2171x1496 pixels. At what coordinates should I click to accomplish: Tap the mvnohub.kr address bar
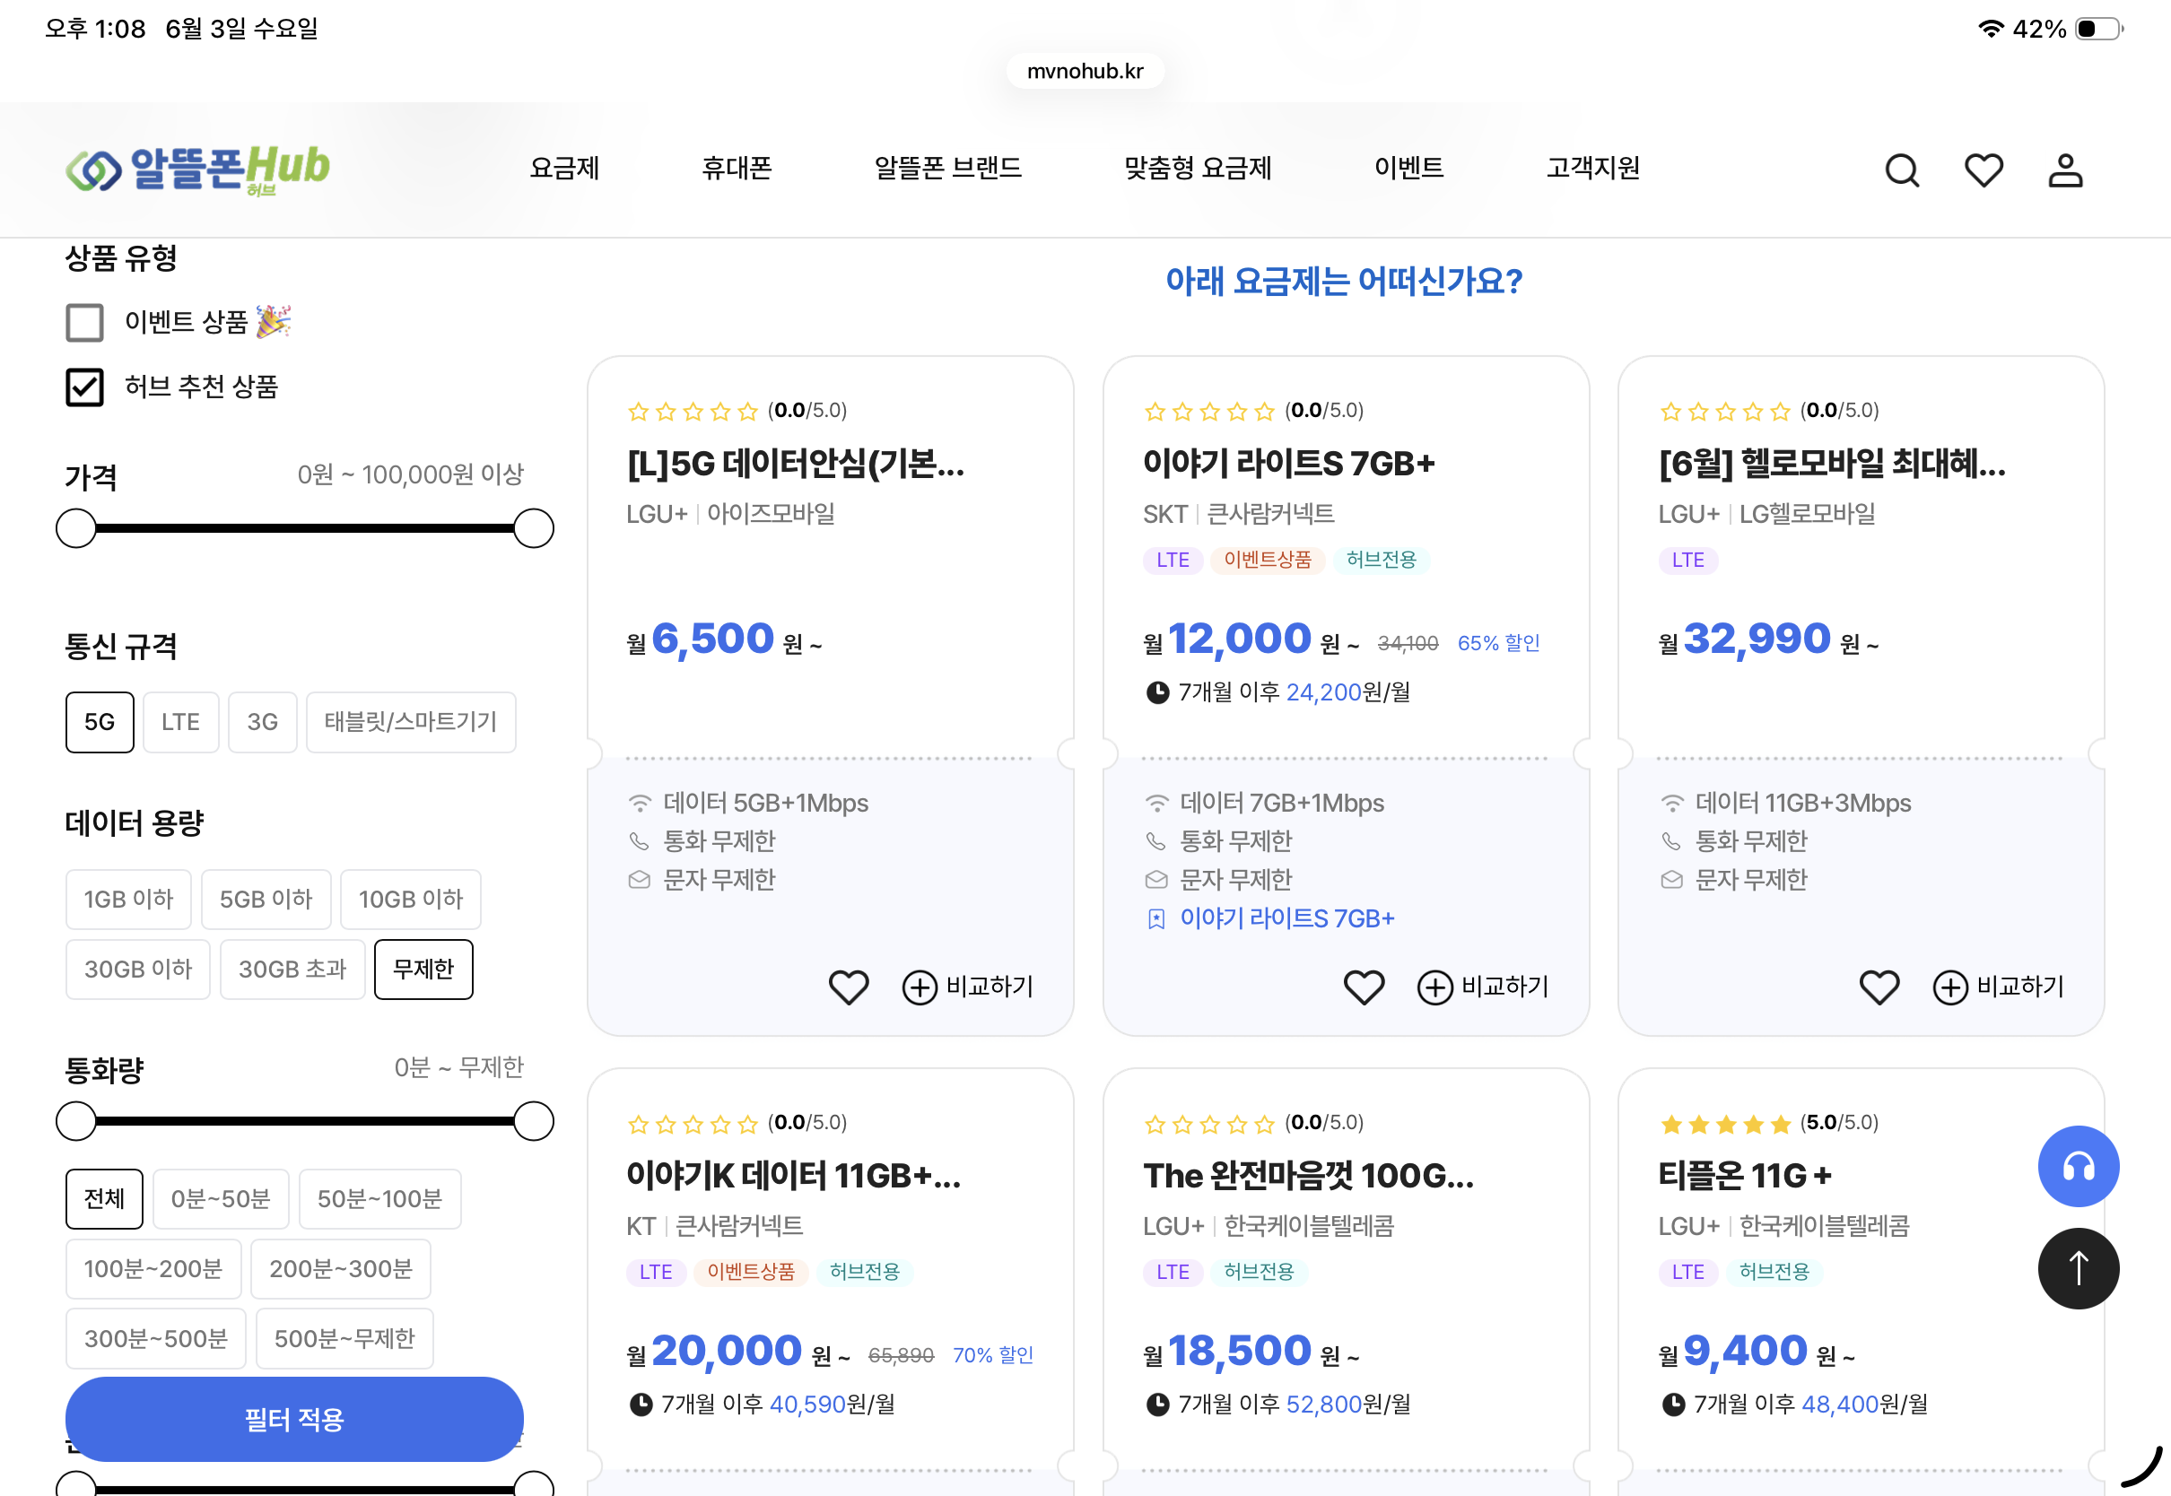point(1085,71)
